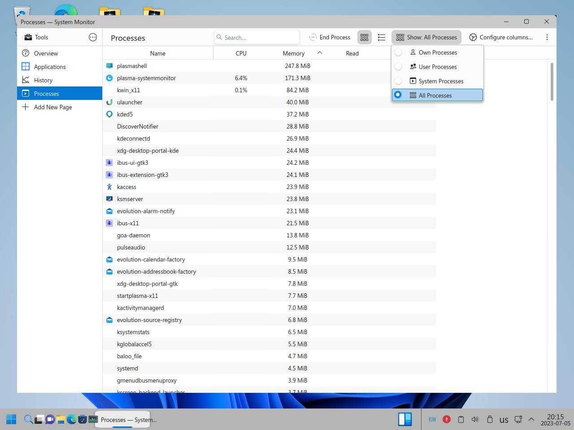Screen dimensions: 574x430
Task: Select the DiscoverNotifier process row
Action: 269,126
